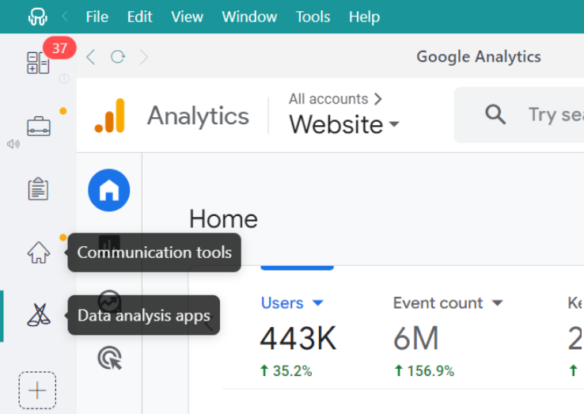The image size is (584, 414).
Task: Expand the Event count metric dropdown
Action: (x=448, y=303)
